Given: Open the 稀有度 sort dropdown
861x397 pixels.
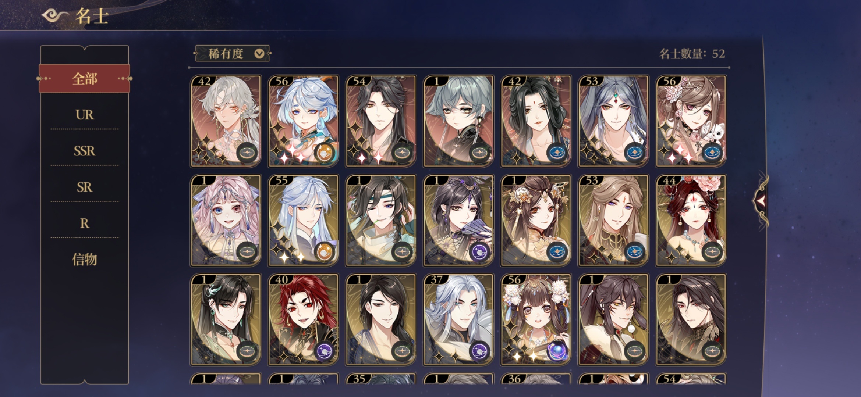Looking at the screenshot, I should 232,54.
